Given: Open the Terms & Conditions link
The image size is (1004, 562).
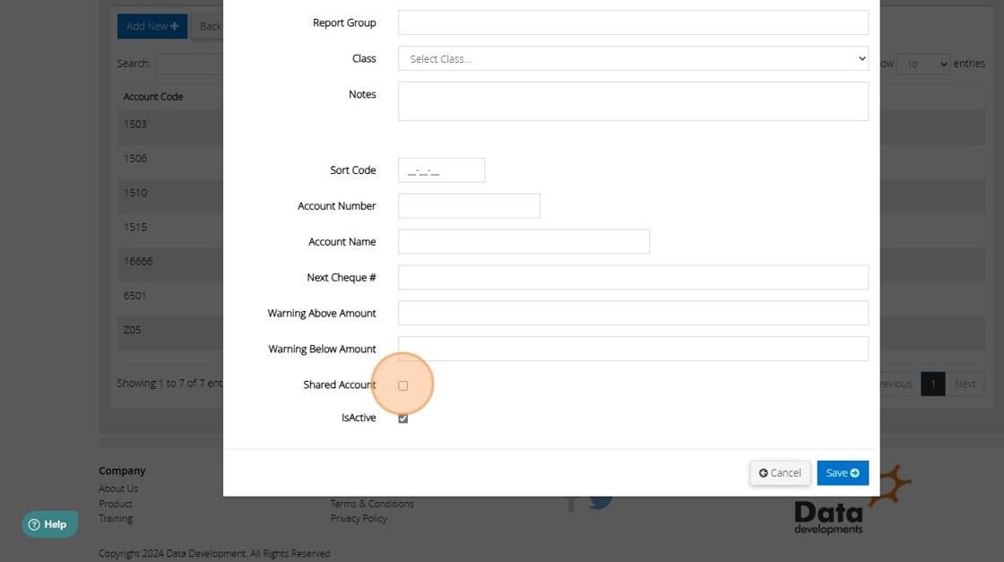Looking at the screenshot, I should tap(372, 504).
